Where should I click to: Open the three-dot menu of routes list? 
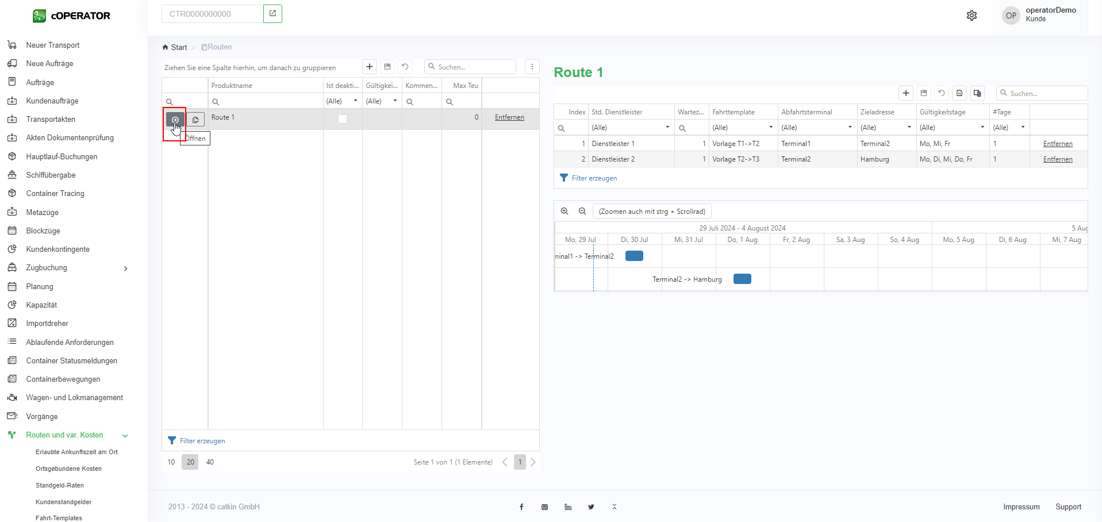[x=532, y=67]
